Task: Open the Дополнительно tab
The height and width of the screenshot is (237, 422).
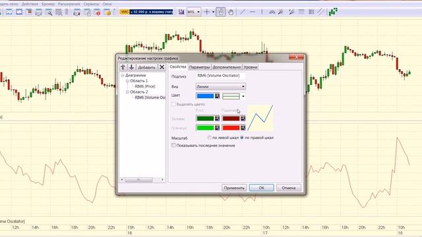Action: click(x=227, y=67)
